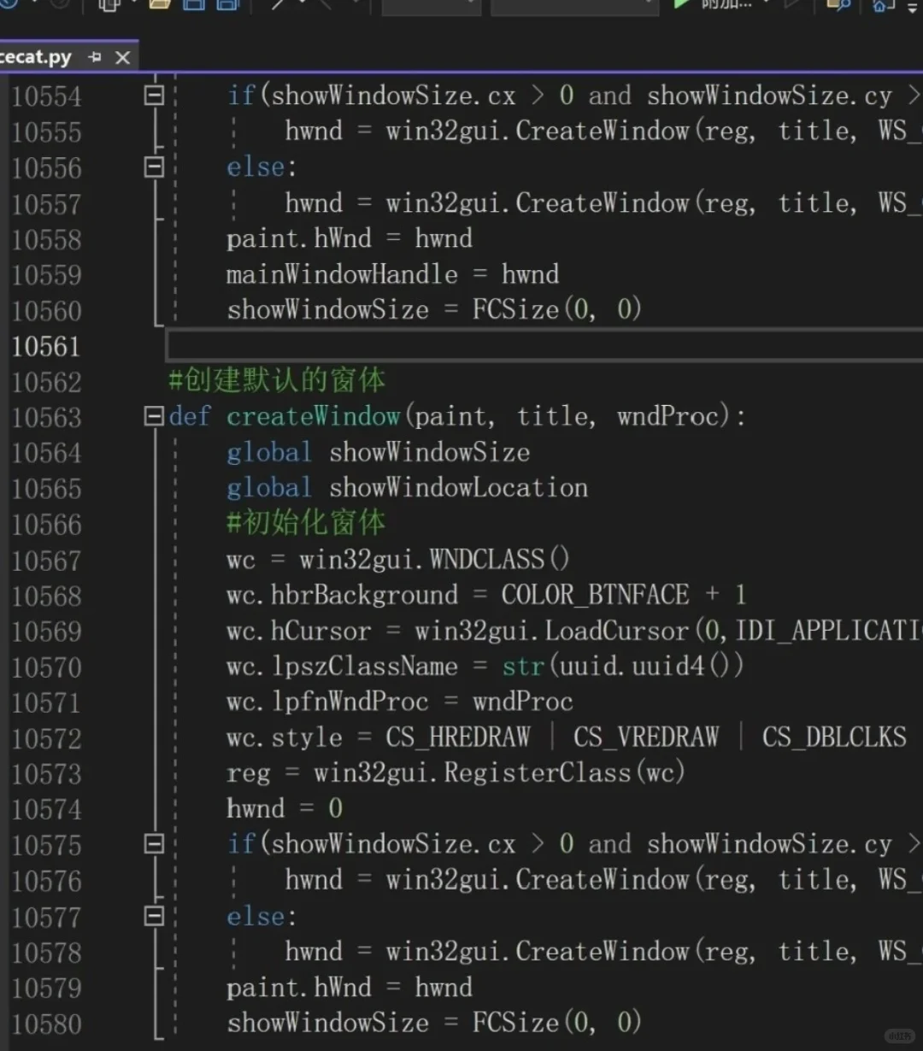Screen dimensions: 923x1051
Task: Click line number 10574 in the gutter
Action: coord(47,809)
